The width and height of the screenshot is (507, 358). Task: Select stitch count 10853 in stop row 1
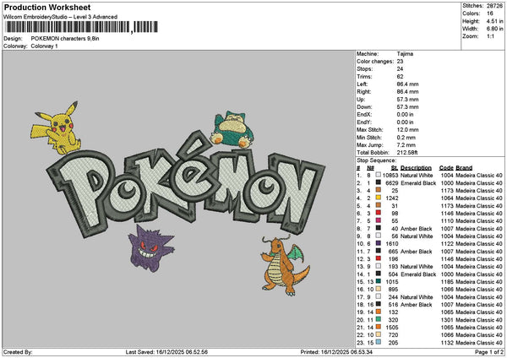coord(390,175)
